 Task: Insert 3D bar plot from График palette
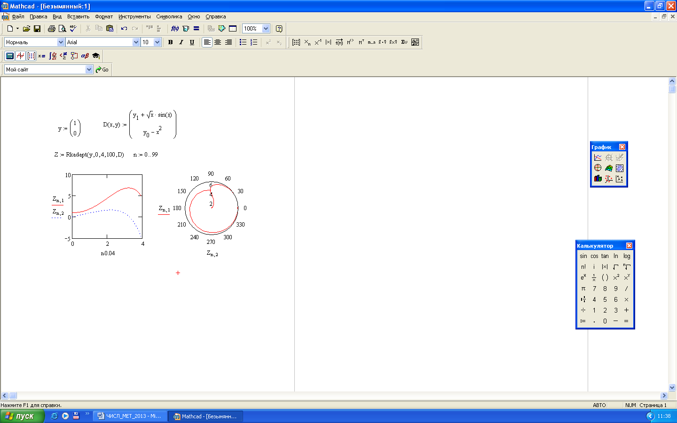pyautogui.click(x=598, y=179)
